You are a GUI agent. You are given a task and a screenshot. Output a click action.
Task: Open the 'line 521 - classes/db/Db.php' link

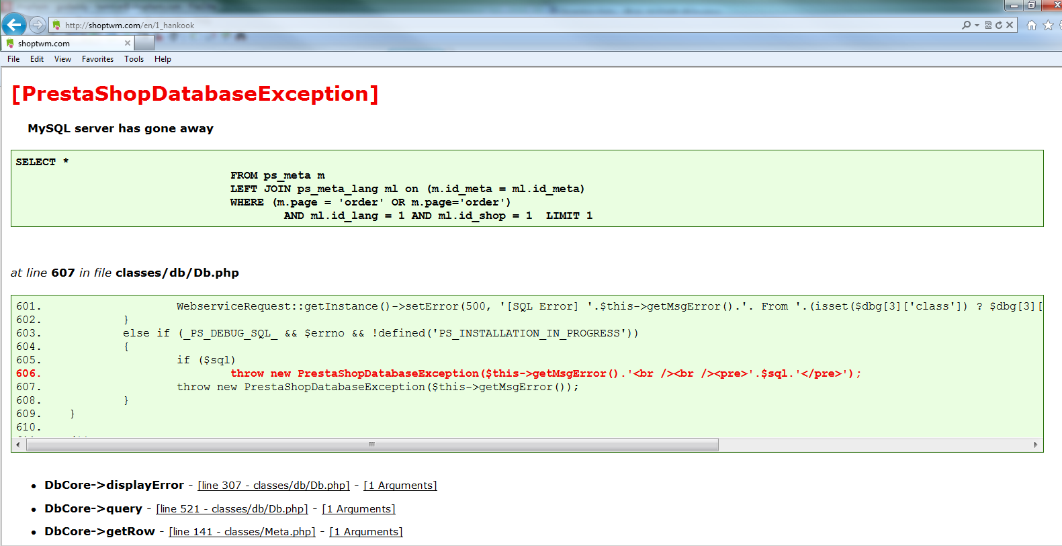[232, 509]
